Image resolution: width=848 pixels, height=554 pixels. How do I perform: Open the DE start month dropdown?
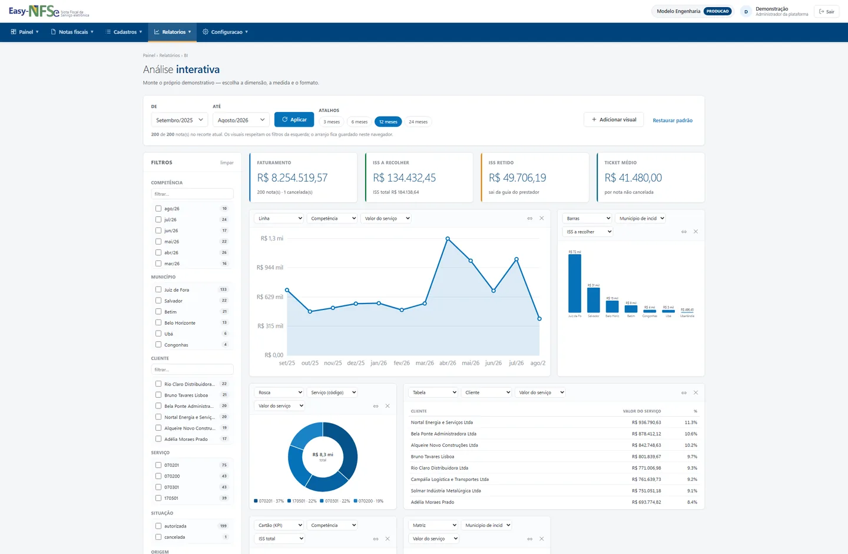(180, 120)
